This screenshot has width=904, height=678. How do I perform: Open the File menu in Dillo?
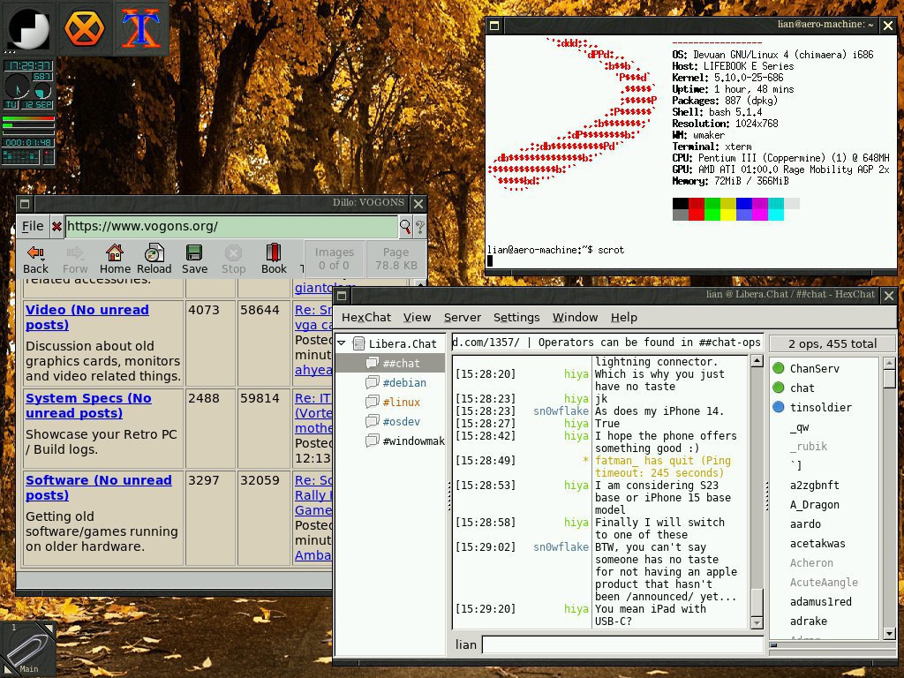coord(33,227)
